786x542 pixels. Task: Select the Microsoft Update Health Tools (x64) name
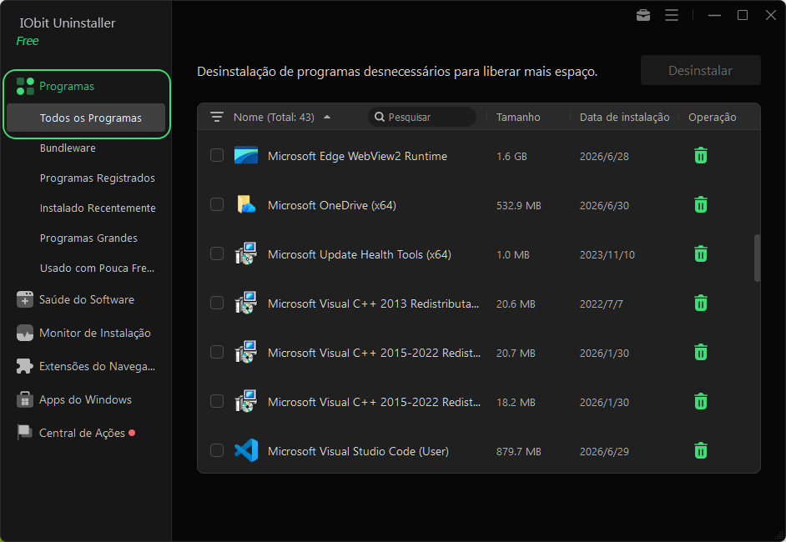point(360,254)
